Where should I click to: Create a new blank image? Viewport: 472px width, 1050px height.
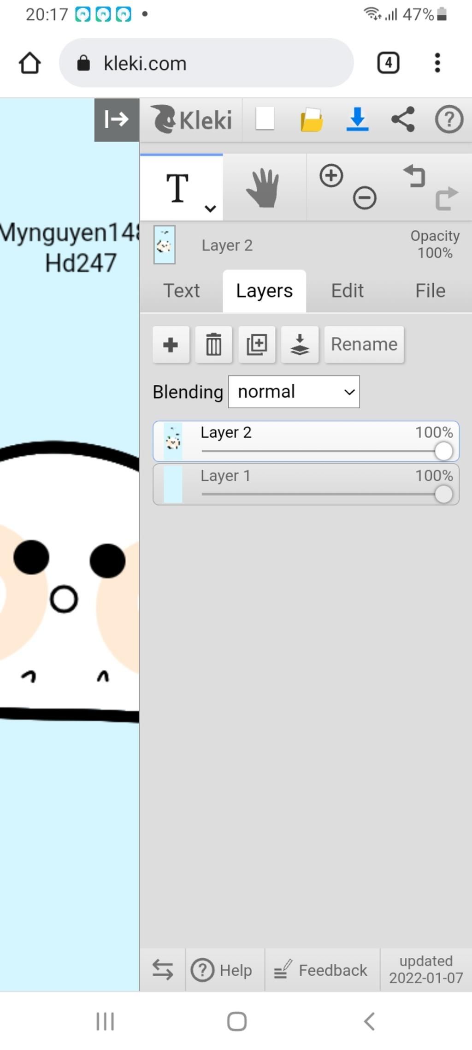coord(265,119)
